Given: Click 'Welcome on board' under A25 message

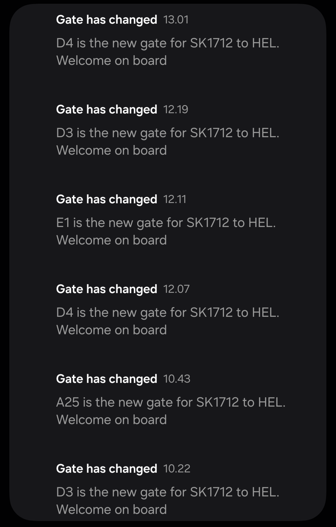Looking at the screenshot, I should click(111, 420).
